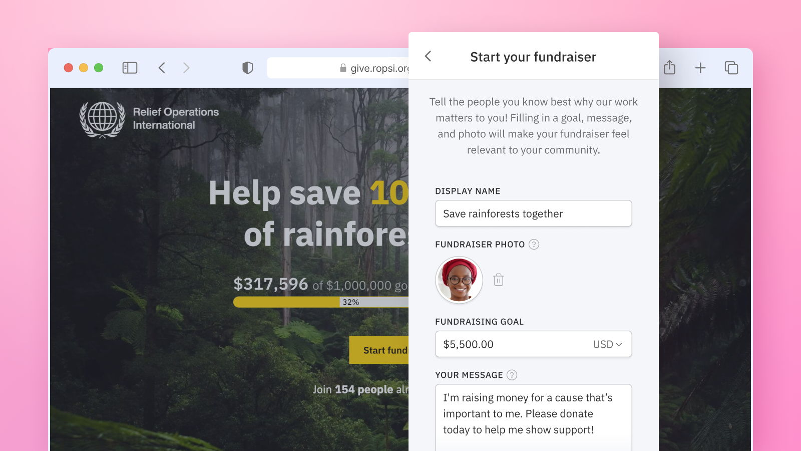The height and width of the screenshot is (451, 801).
Task: Click the share icon in toolbar
Action: (669, 68)
